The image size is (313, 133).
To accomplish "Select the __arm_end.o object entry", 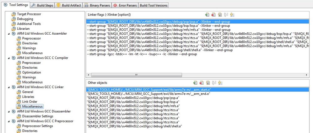I will (x=198, y=94).
